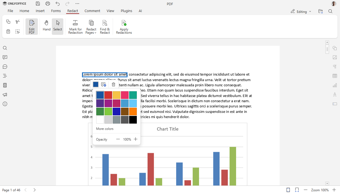The height and width of the screenshot is (194, 340).
Task: Switch to the Comment ribbon tab
Action: (x=92, y=11)
